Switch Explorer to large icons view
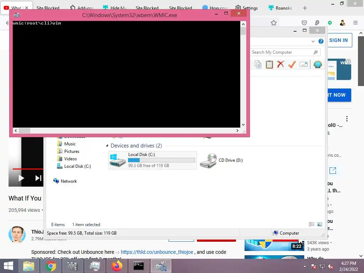 coord(320,224)
